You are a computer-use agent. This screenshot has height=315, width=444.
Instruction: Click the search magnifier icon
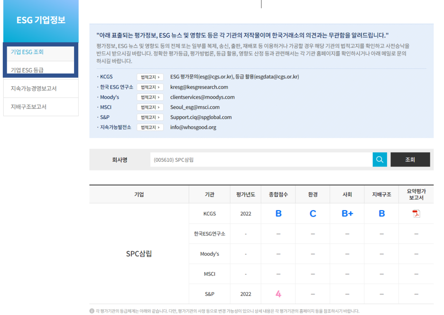[x=379, y=159]
